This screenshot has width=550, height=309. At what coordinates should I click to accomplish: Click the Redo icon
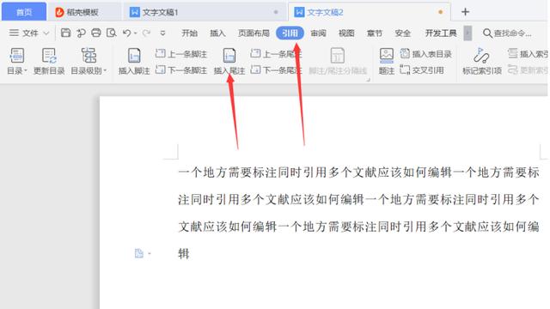(x=146, y=33)
